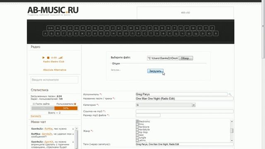The height and width of the screenshot is (149, 265).
Task: Focus the 'Введите исполнителя' search field
Action: click(54, 80)
